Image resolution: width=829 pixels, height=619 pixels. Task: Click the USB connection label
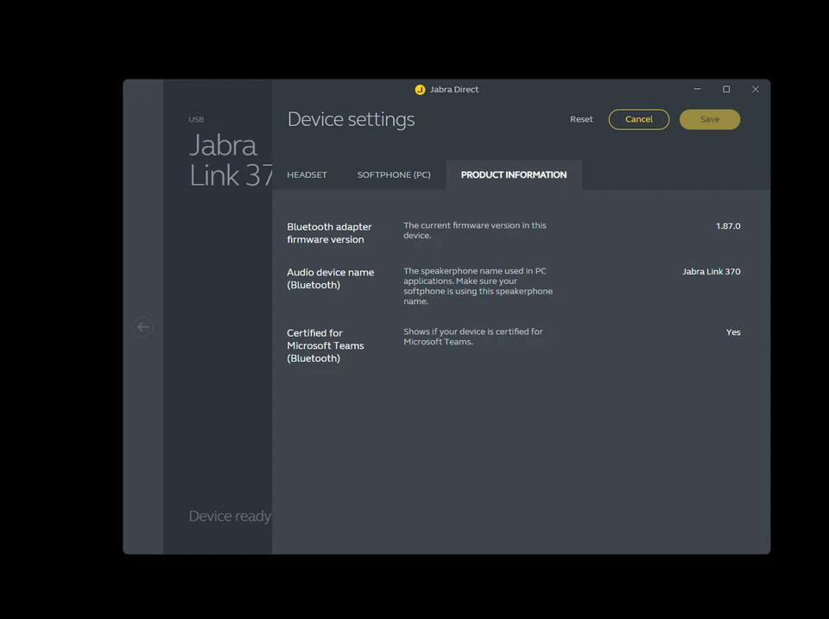click(x=196, y=118)
